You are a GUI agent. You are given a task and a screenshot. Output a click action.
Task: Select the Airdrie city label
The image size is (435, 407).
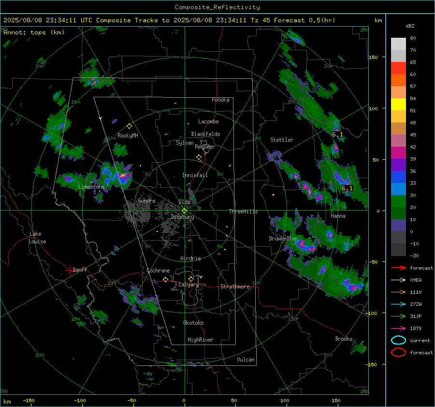(190, 258)
